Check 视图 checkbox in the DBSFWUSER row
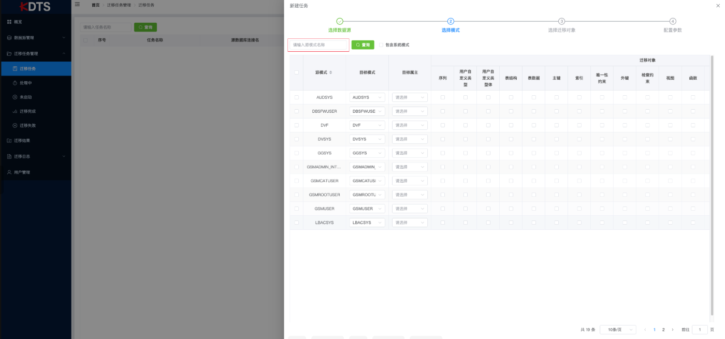 [670, 111]
